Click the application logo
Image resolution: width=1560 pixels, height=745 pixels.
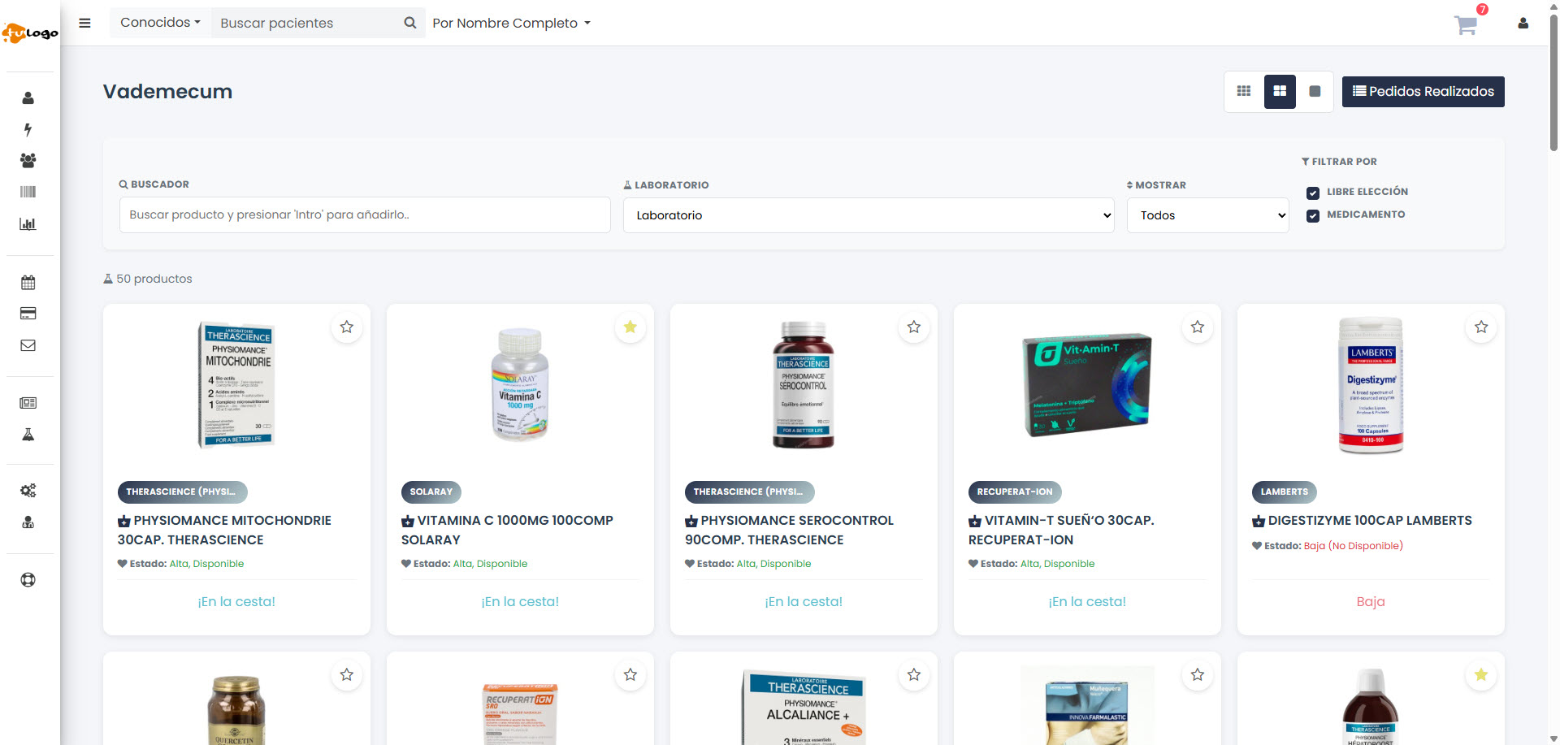pyautogui.click(x=30, y=33)
